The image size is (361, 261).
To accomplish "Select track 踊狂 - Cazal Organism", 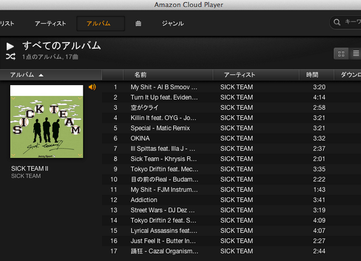I will (x=164, y=251).
